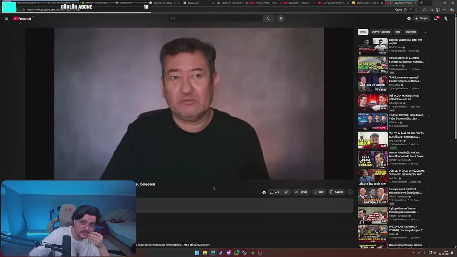Open ŞAŞIRTAN POLİS ANONSU thumbnail
The height and width of the screenshot is (257, 457).
tap(372, 65)
